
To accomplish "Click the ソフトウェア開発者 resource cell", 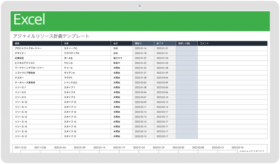I will point(37,73).
